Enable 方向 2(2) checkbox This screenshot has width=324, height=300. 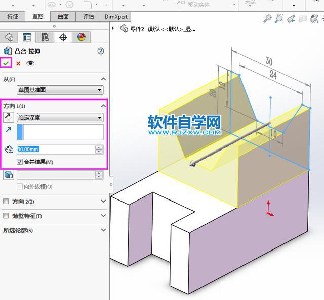pos(6,201)
